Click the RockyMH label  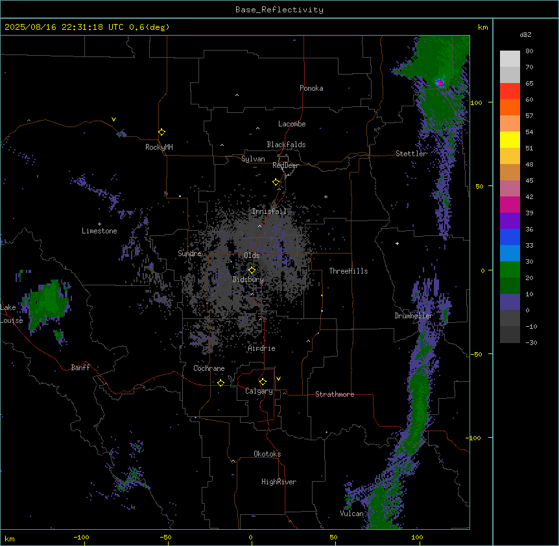[159, 147]
